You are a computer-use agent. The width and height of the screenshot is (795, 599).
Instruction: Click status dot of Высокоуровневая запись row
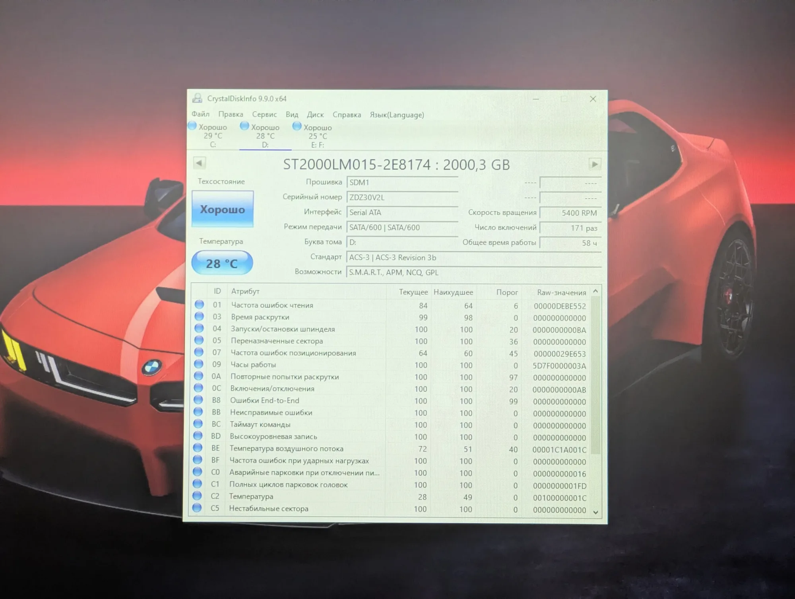pyautogui.click(x=198, y=436)
